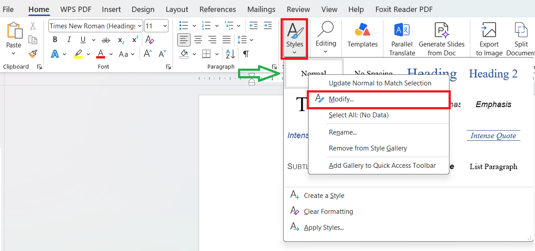Click Remove from Style Gallery
The height and width of the screenshot is (251, 535).
point(379,148)
